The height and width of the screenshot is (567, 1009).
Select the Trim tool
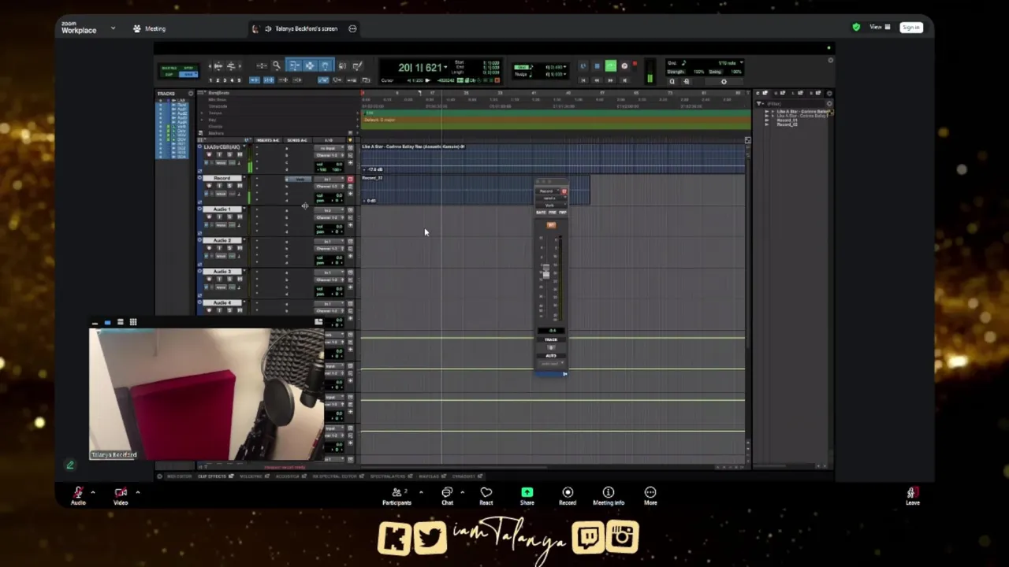295,65
